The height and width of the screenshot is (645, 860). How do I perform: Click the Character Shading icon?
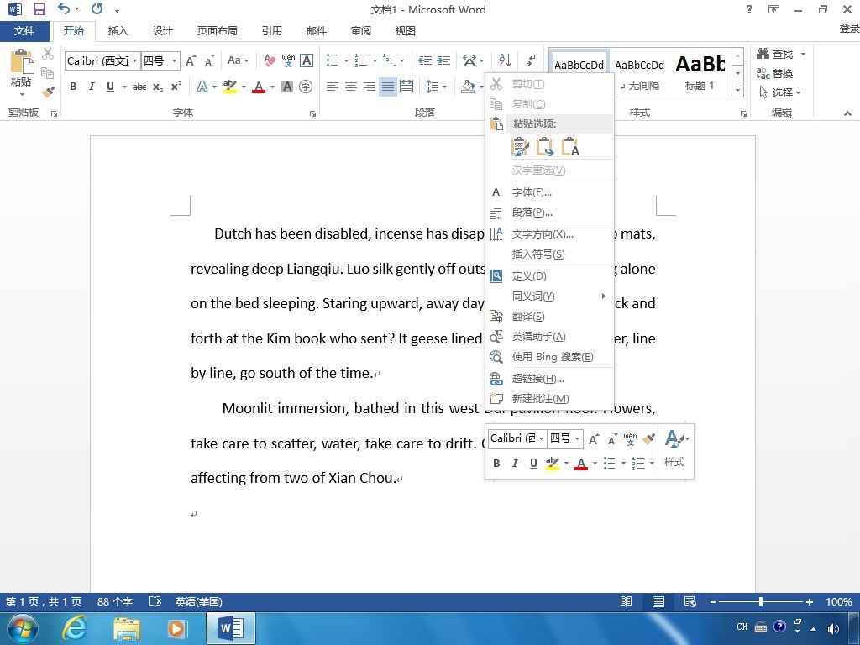287,87
